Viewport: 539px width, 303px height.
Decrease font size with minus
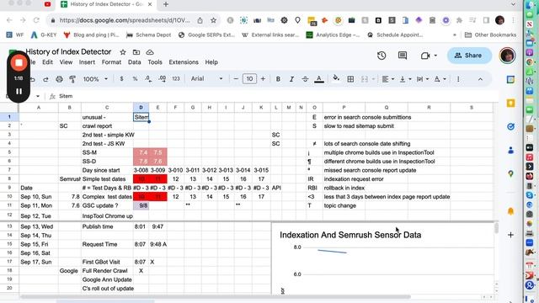pyautogui.click(x=236, y=79)
